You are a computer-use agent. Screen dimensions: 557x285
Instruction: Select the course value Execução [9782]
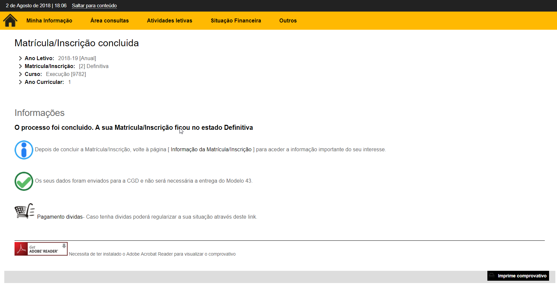click(x=66, y=74)
